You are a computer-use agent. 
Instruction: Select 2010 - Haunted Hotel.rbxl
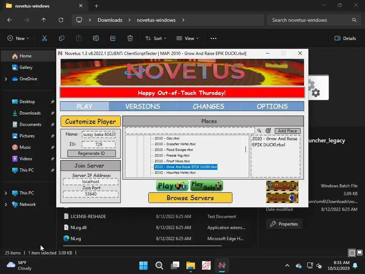click(175, 172)
